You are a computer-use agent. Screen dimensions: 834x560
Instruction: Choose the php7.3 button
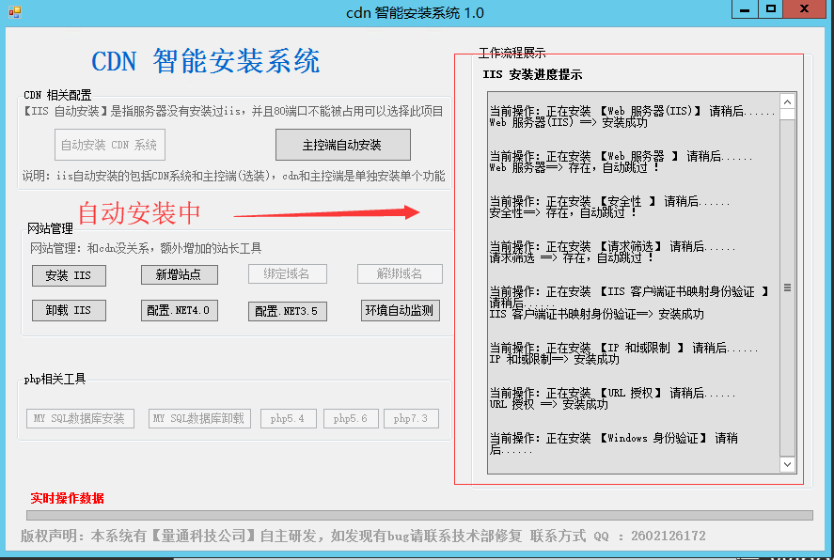(x=411, y=418)
